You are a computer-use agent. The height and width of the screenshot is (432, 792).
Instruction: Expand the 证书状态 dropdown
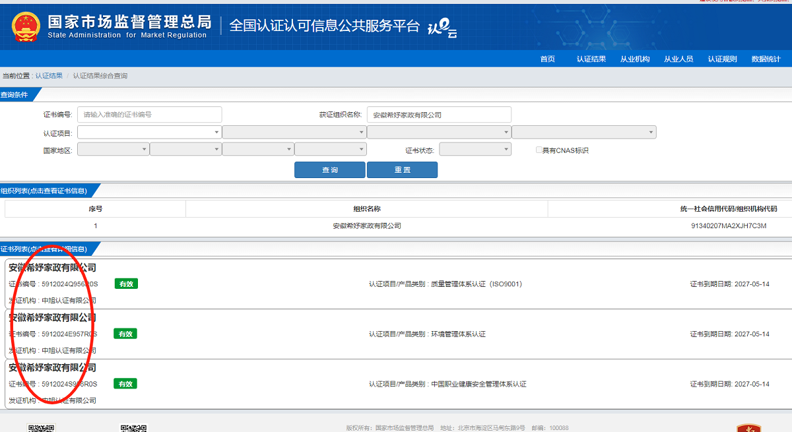pyautogui.click(x=475, y=150)
